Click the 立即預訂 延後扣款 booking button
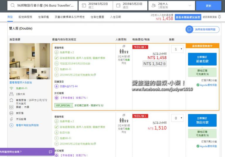The height and width of the screenshot is (157, 225). pyautogui.click(x=202, y=59)
